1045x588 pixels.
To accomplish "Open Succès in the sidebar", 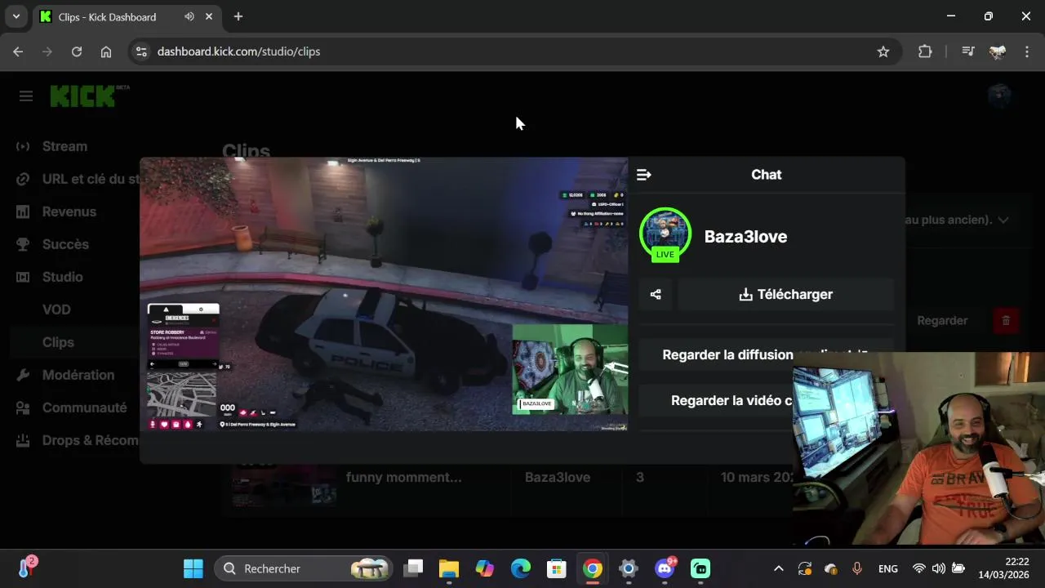I will click(x=65, y=244).
